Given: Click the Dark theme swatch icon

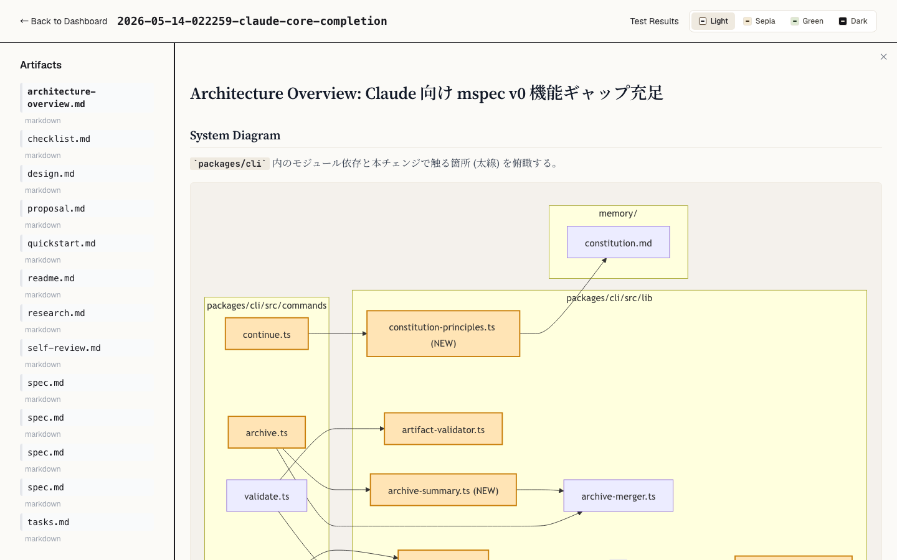Looking at the screenshot, I should coord(843,21).
